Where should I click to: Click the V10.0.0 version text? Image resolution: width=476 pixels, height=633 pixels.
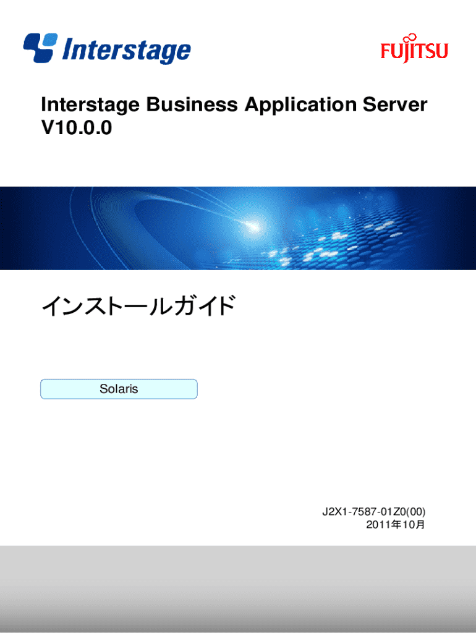76,129
